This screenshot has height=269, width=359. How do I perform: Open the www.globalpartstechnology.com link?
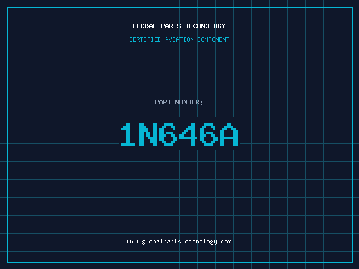click(x=179, y=242)
